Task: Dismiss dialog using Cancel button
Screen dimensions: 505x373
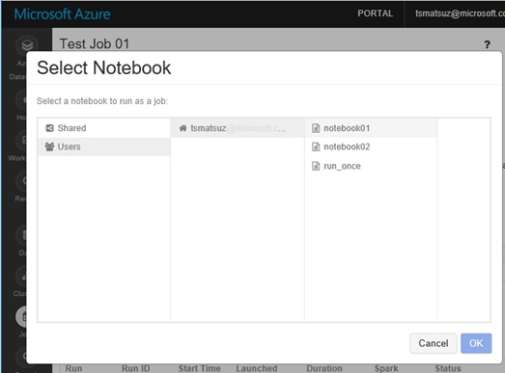Action: pyautogui.click(x=434, y=343)
